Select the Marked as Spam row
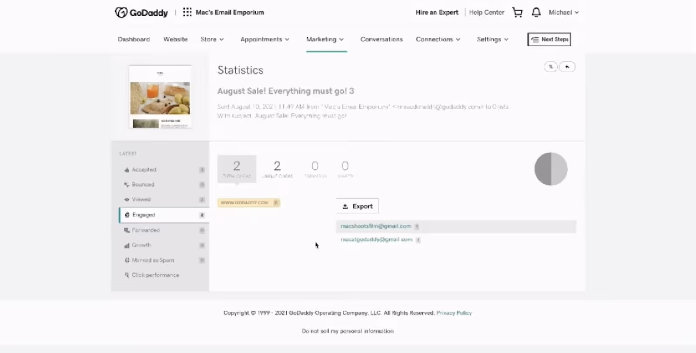The height and width of the screenshot is (353, 696). tap(164, 260)
